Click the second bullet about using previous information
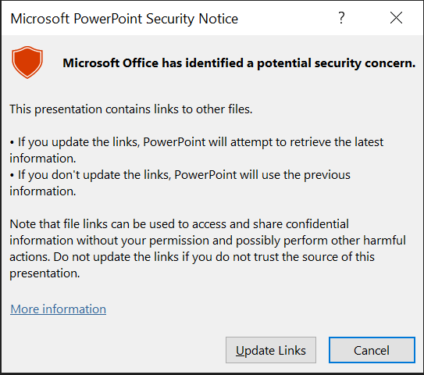 click(x=180, y=183)
